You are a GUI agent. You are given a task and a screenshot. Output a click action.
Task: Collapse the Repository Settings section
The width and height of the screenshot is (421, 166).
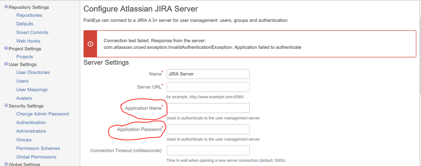point(6,7)
